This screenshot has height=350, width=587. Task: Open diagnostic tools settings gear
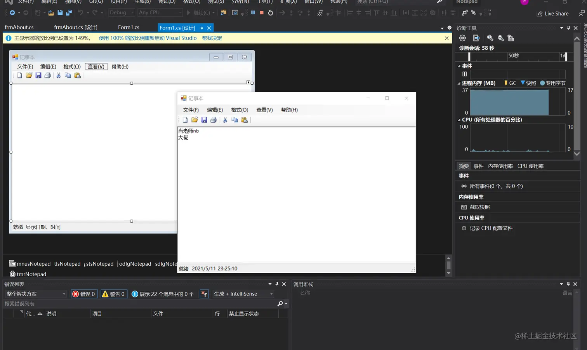462,38
